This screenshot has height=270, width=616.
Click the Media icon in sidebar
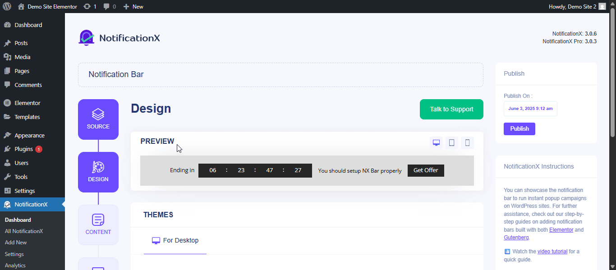click(x=7, y=57)
